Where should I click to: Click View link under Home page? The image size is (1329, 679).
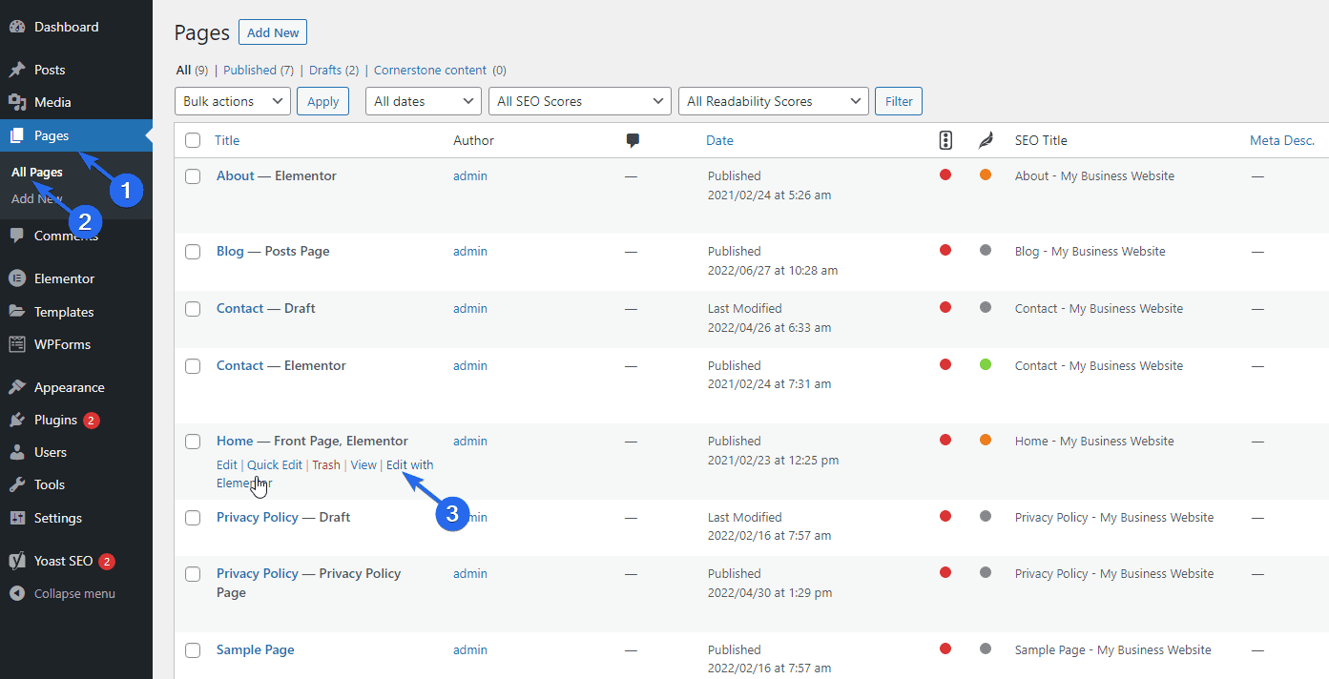(363, 464)
